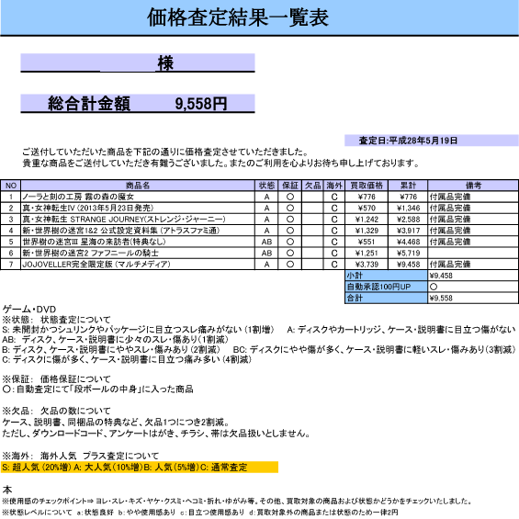The height and width of the screenshot is (519, 519).
Task: Select product ノーラと刻の工房 霧の森の魔女
Action: click(x=138, y=197)
